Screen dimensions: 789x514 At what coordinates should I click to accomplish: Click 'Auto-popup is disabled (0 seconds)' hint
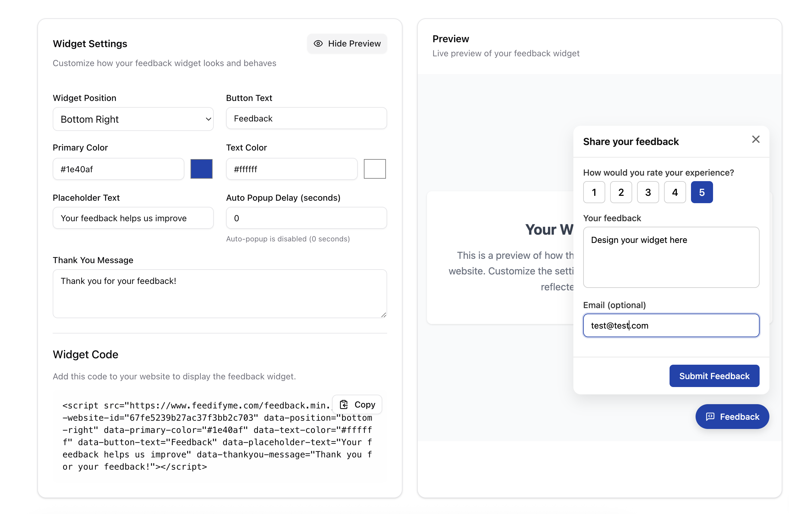(288, 239)
